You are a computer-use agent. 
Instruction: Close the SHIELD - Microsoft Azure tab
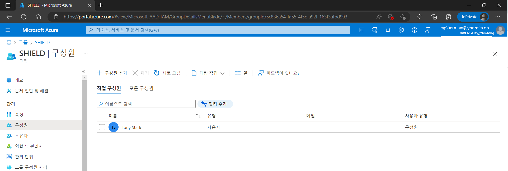tap(89, 5)
